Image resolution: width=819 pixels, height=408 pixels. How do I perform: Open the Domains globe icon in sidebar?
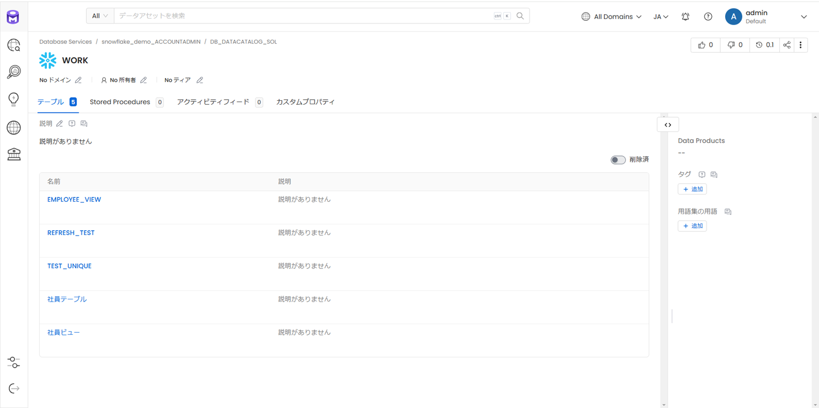14,128
